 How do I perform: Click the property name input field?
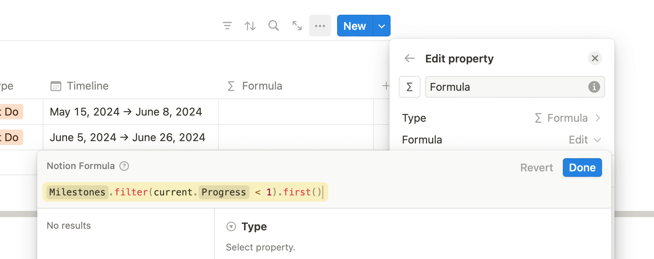[507, 87]
